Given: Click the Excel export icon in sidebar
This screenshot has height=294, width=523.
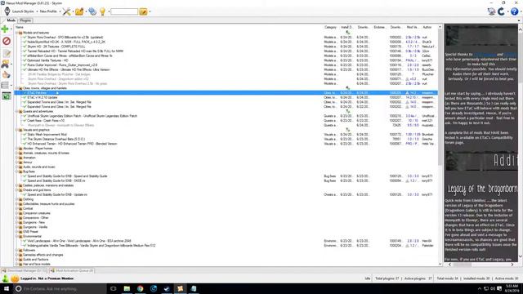Looking at the screenshot, I should 7,96.
